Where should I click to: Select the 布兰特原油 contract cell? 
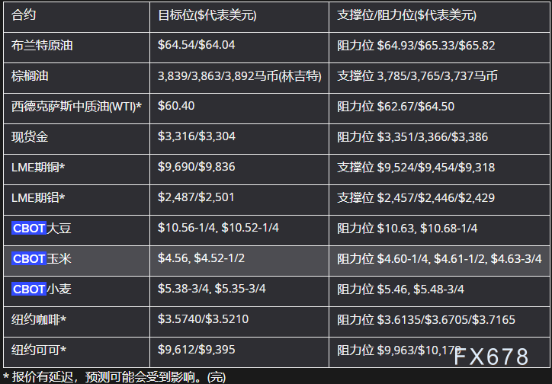click(43, 46)
